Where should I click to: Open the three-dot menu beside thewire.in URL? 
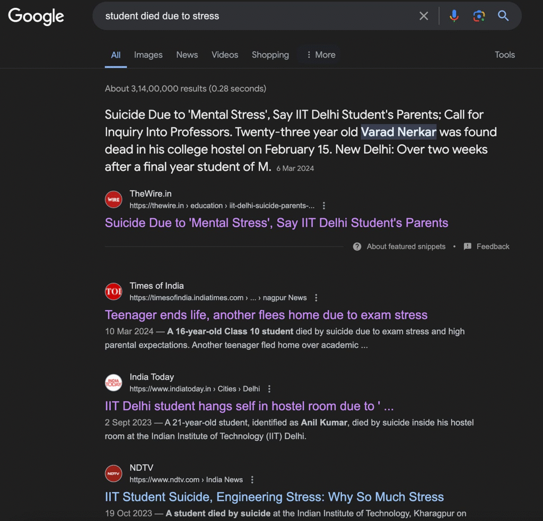pyautogui.click(x=324, y=206)
